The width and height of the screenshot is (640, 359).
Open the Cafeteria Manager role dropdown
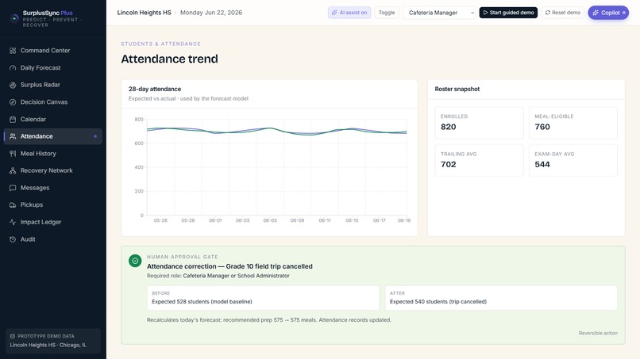439,13
